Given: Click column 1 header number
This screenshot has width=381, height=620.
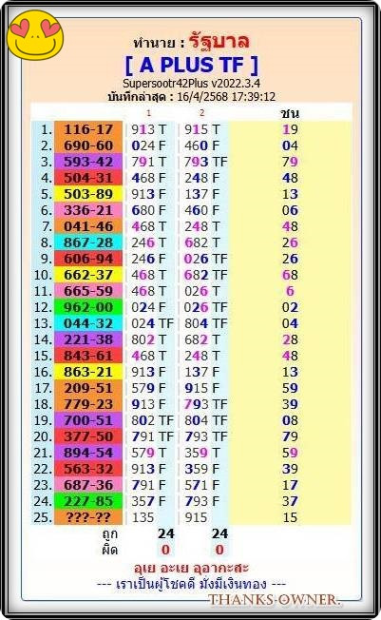Looking at the screenshot, I should (148, 113).
